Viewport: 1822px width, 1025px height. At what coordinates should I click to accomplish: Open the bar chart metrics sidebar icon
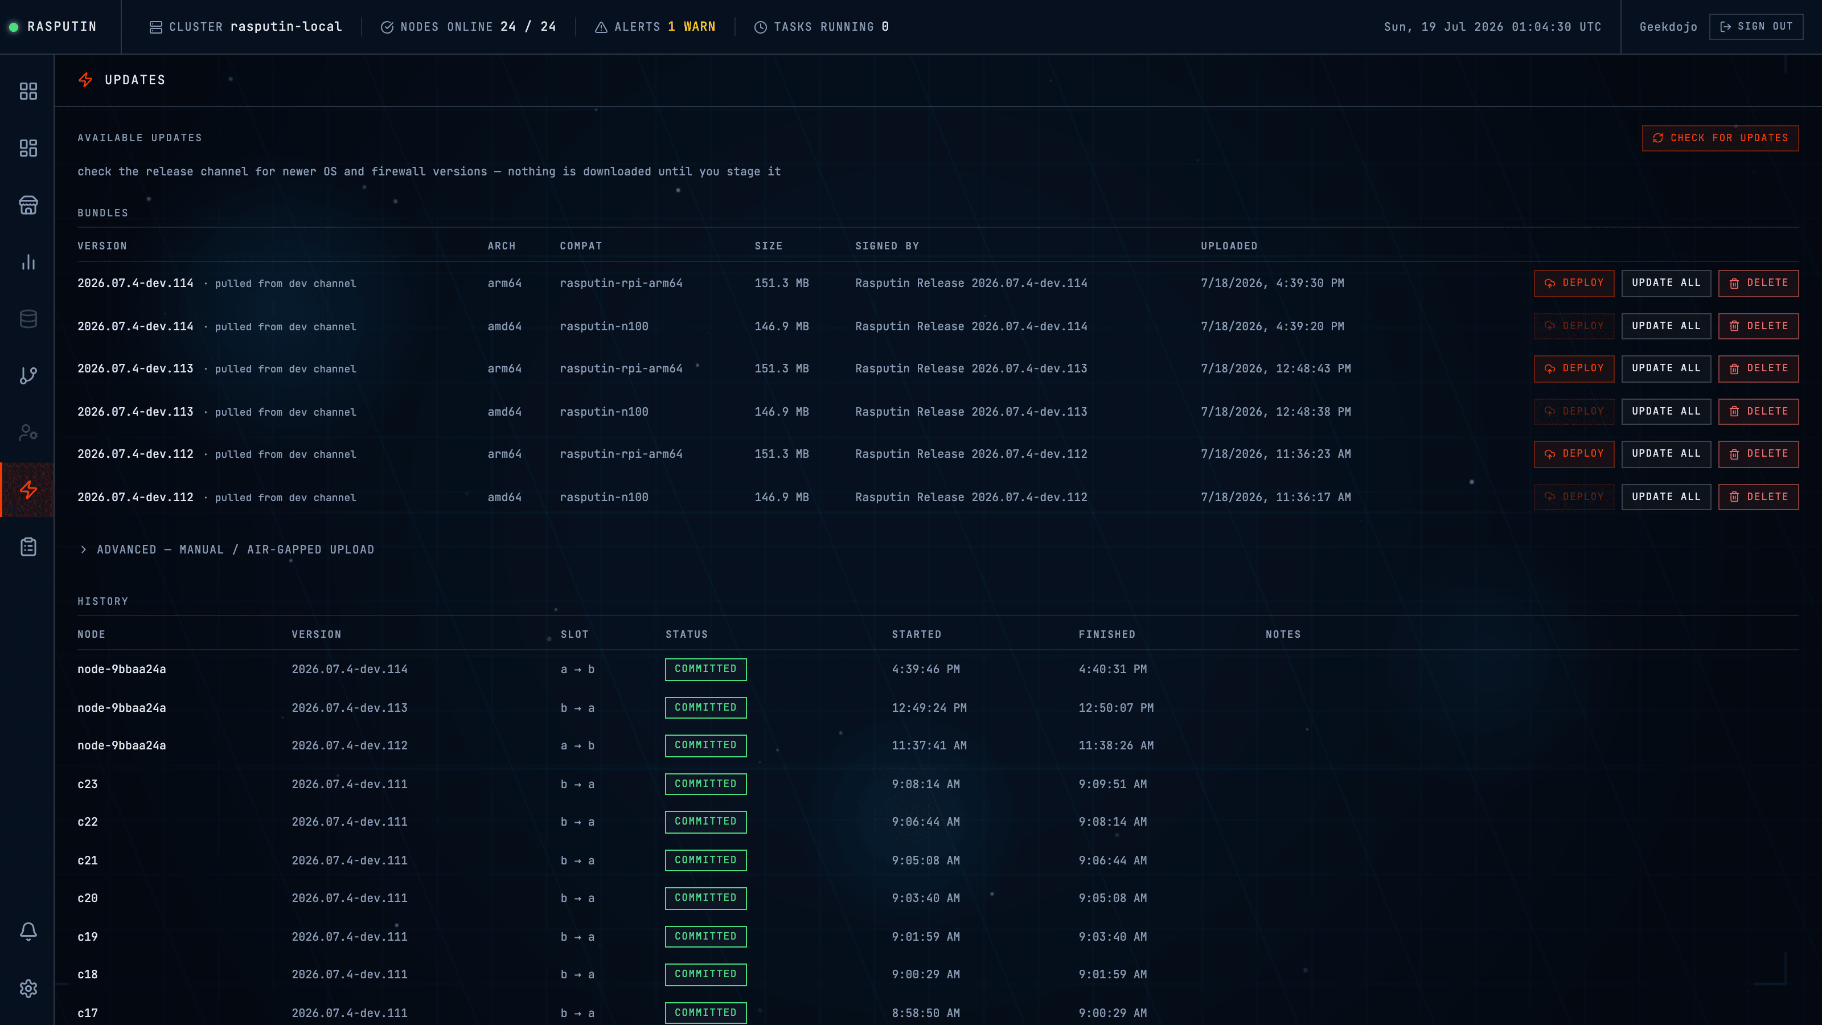(x=28, y=262)
